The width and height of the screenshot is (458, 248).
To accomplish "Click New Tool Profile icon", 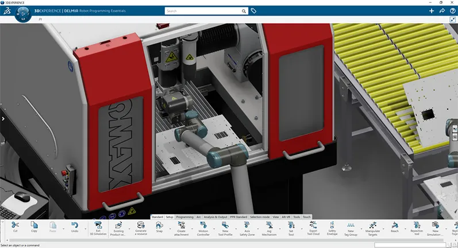I will tap(225, 225).
